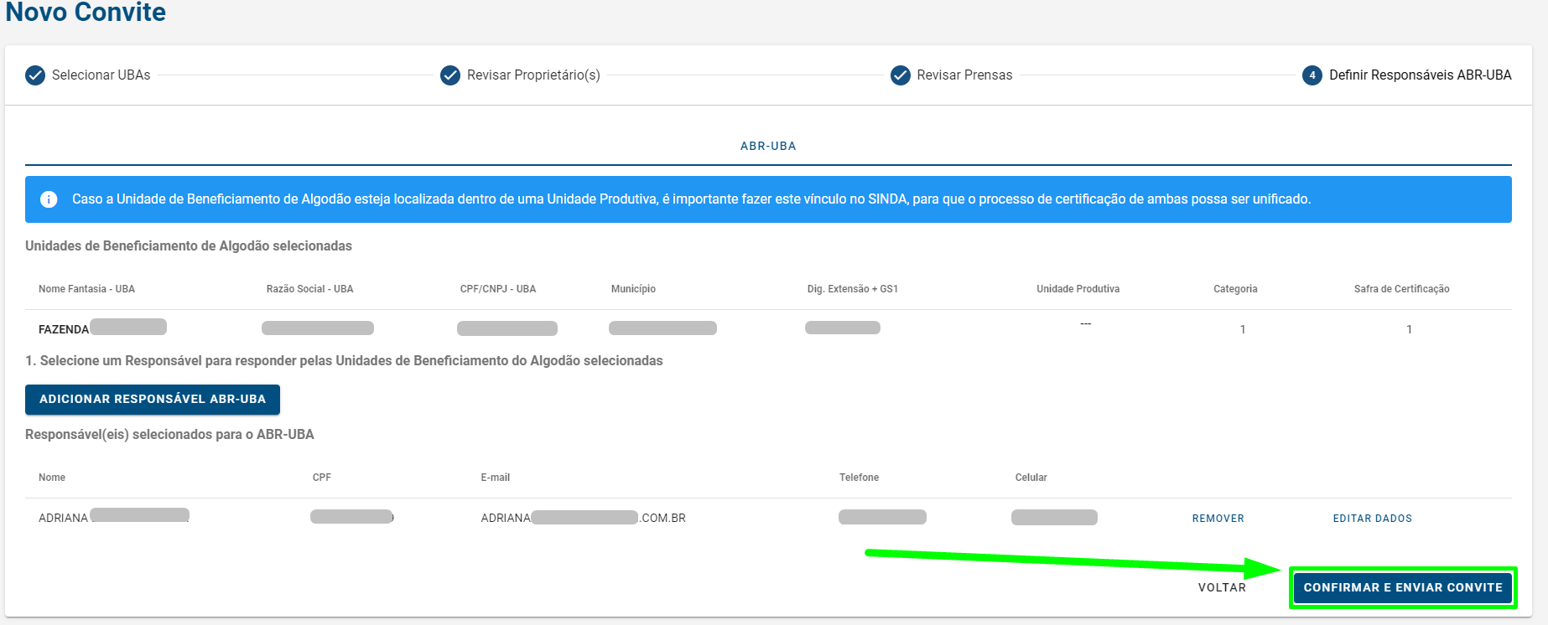1548x625 pixels.
Task: Click the Voltar button
Action: click(x=1222, y=587)
